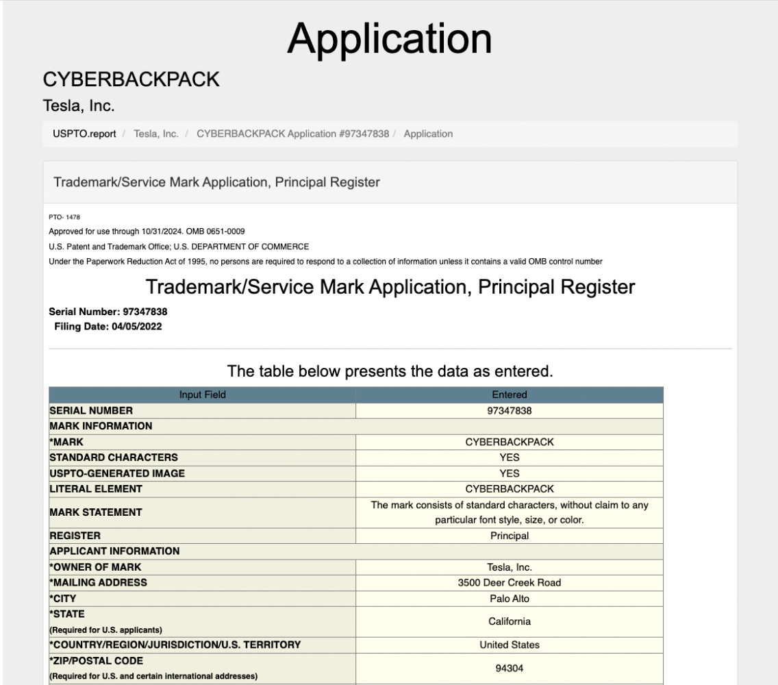Click the 'REGISTER' field label

click(75, 536)
